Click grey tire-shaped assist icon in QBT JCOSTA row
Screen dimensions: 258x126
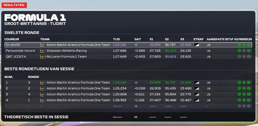click(x=239, y=57)
